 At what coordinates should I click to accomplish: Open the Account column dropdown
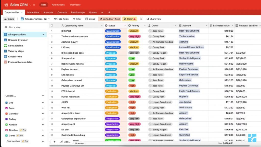pos(206,26)
